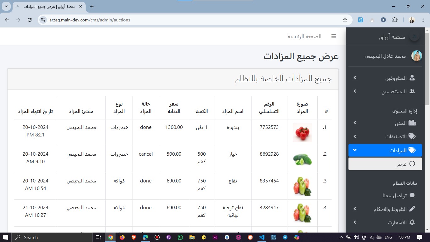
Task: Click the bell icon beside الاشعارت
Action: pos(412,222)
